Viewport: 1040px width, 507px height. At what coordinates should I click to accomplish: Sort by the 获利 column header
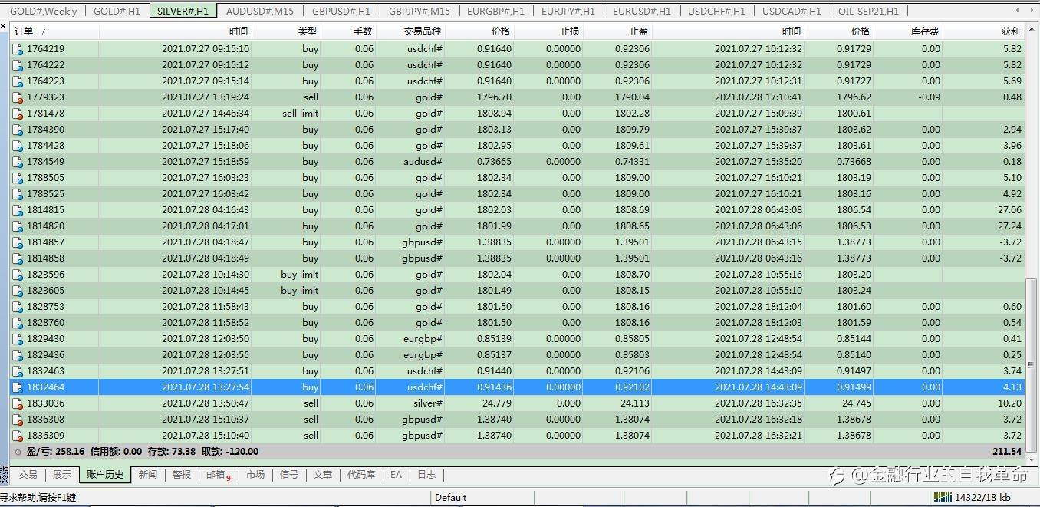coord(982,31)
